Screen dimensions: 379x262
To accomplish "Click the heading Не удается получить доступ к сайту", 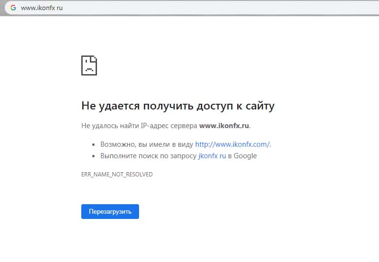I will (x=178, y=106).
